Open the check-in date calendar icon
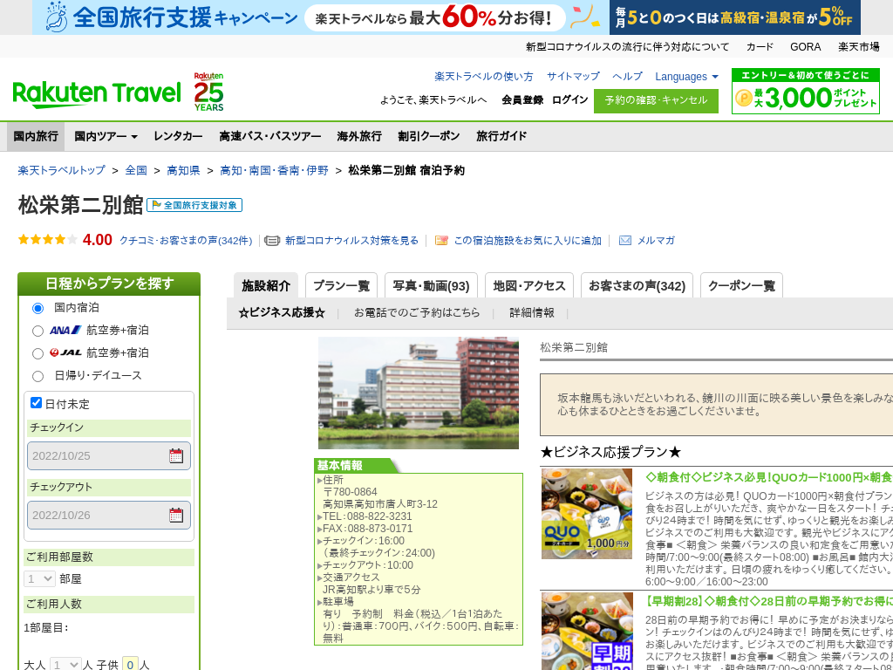 pyautogui.click(x=176, y=455)
